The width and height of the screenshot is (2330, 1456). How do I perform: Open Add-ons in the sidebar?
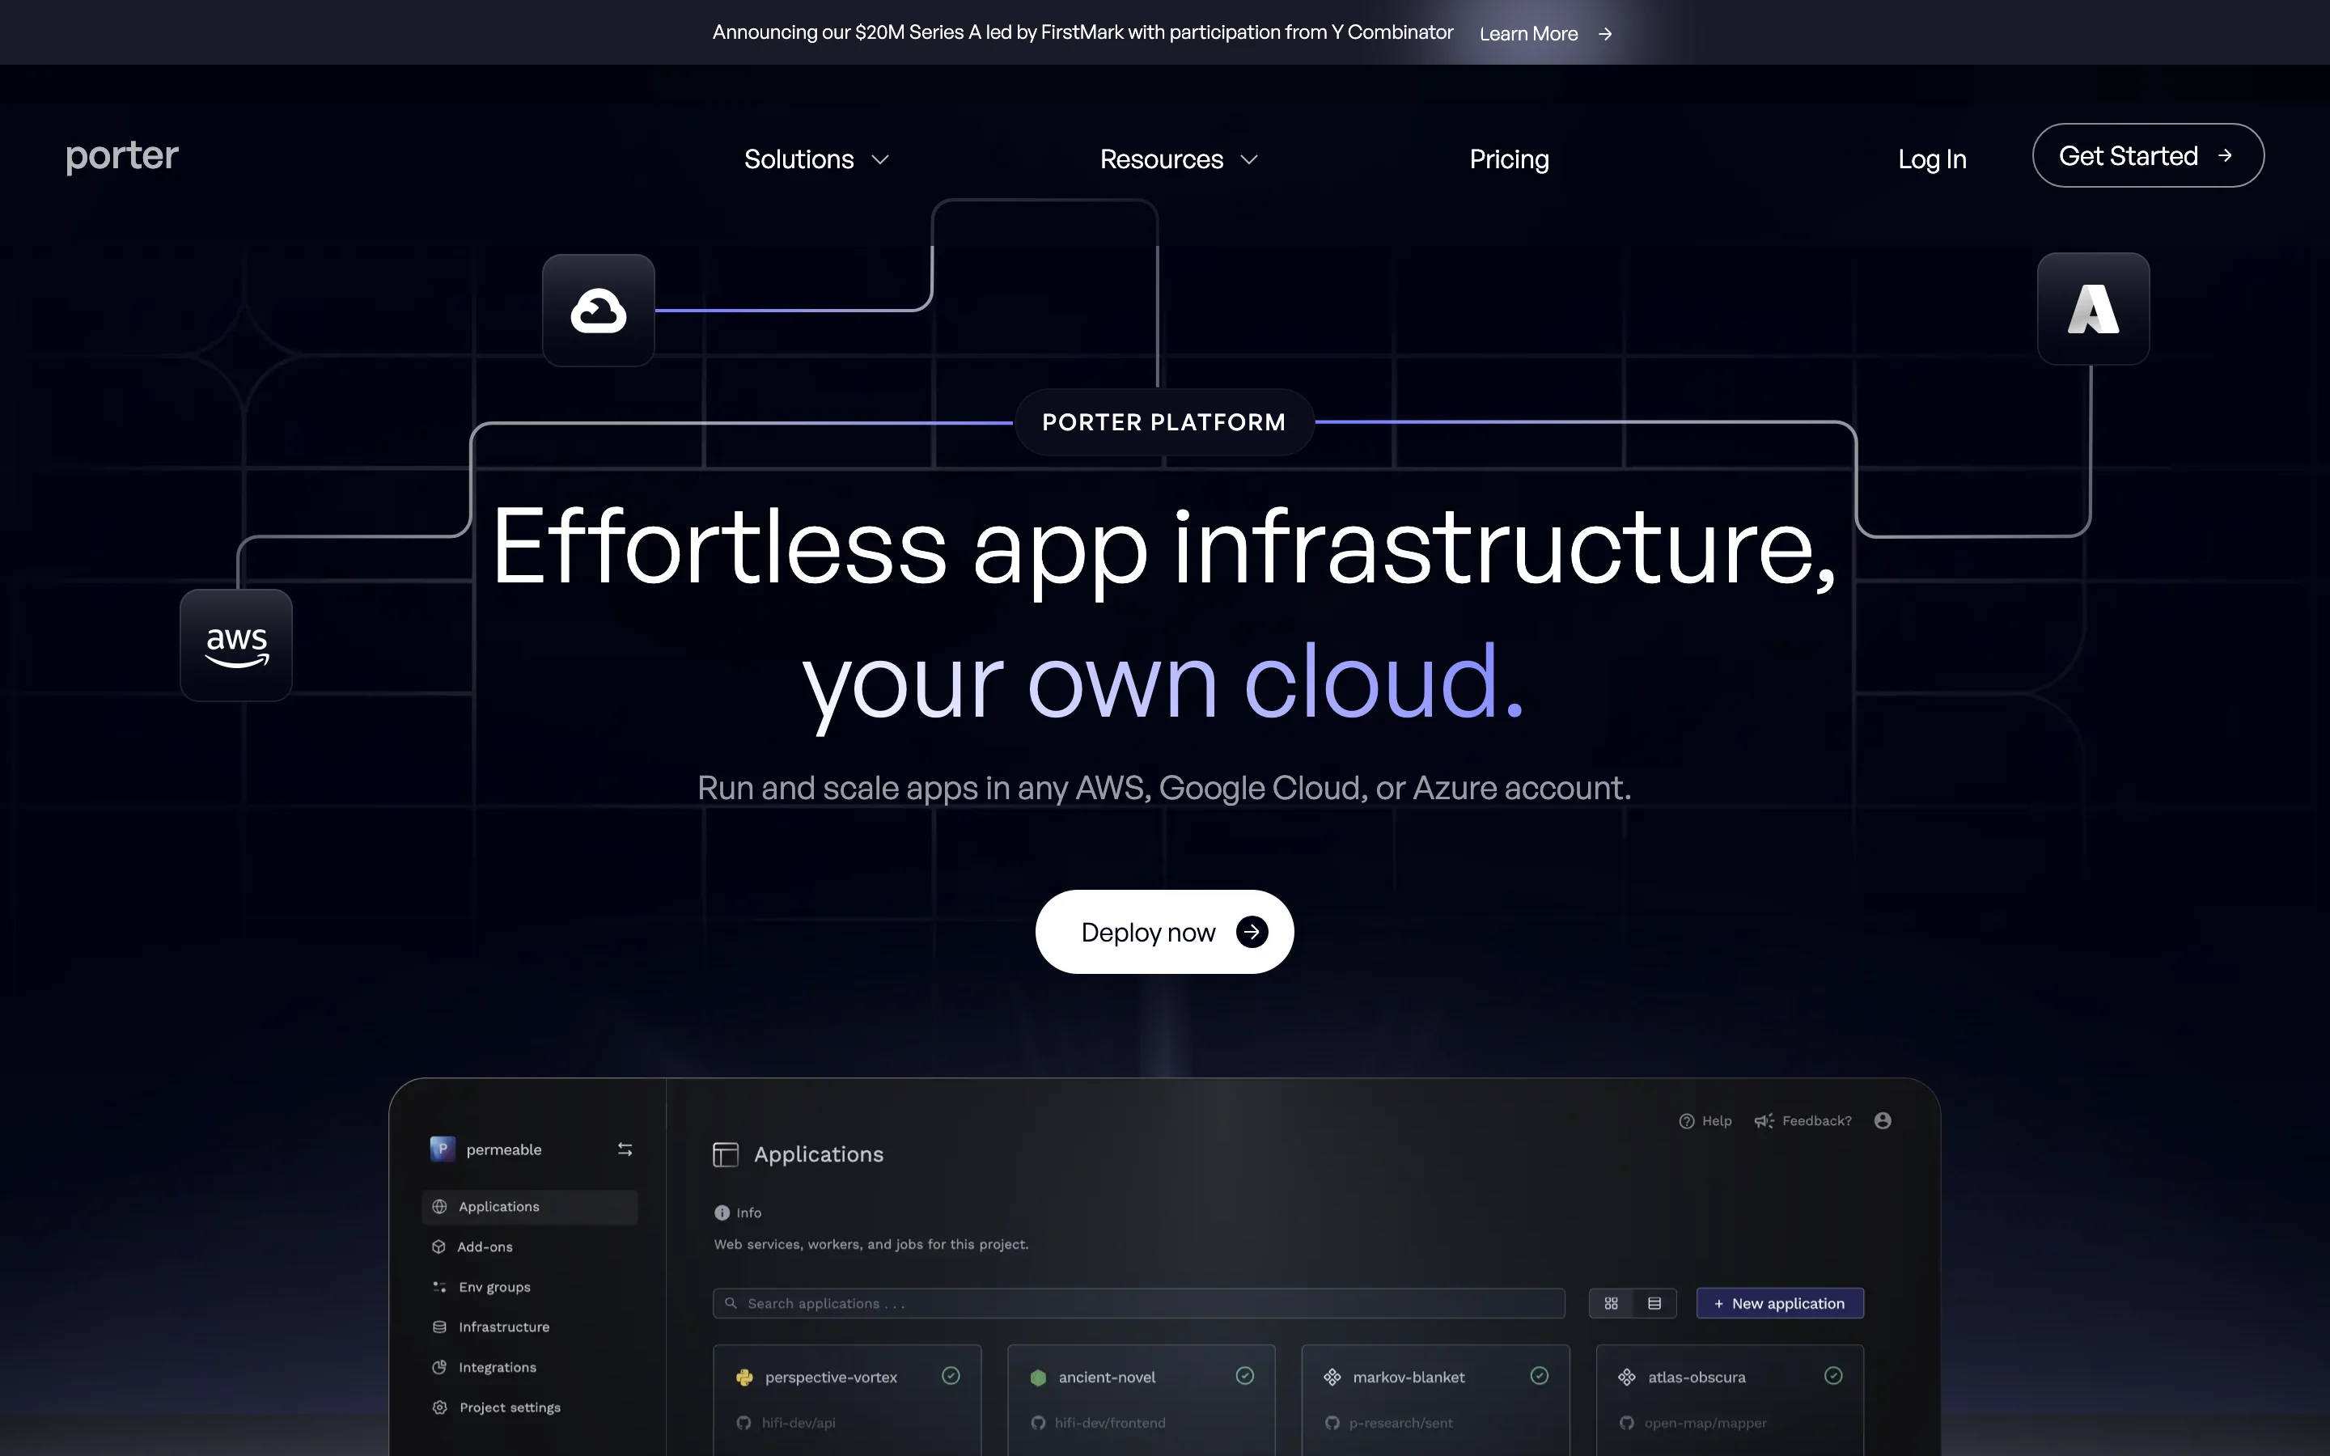click(x=485, y=1246)
